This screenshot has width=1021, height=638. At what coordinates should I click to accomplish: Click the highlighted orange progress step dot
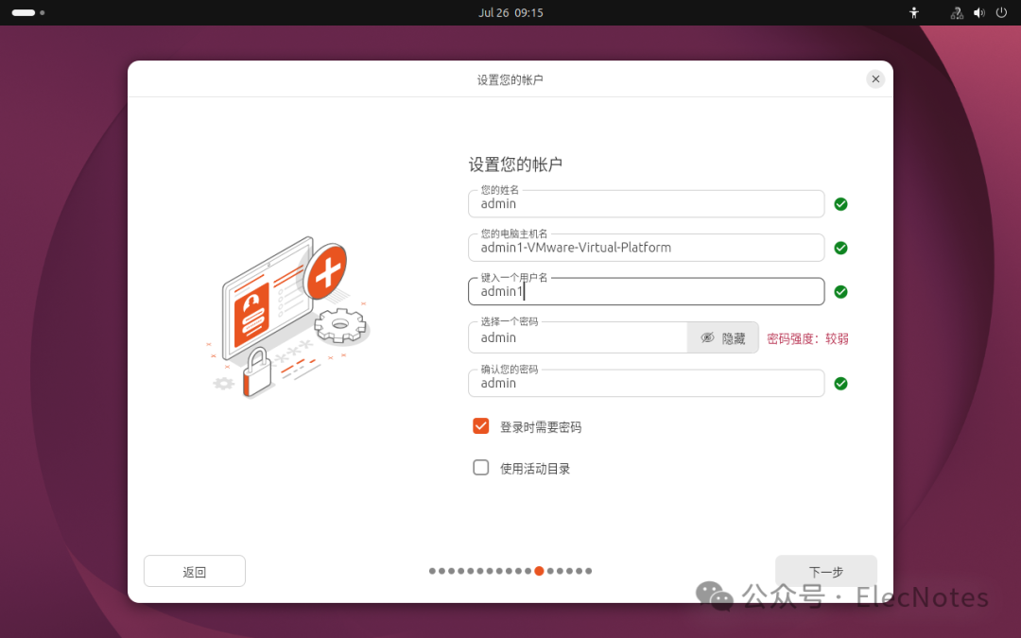(x=539, y=571)
